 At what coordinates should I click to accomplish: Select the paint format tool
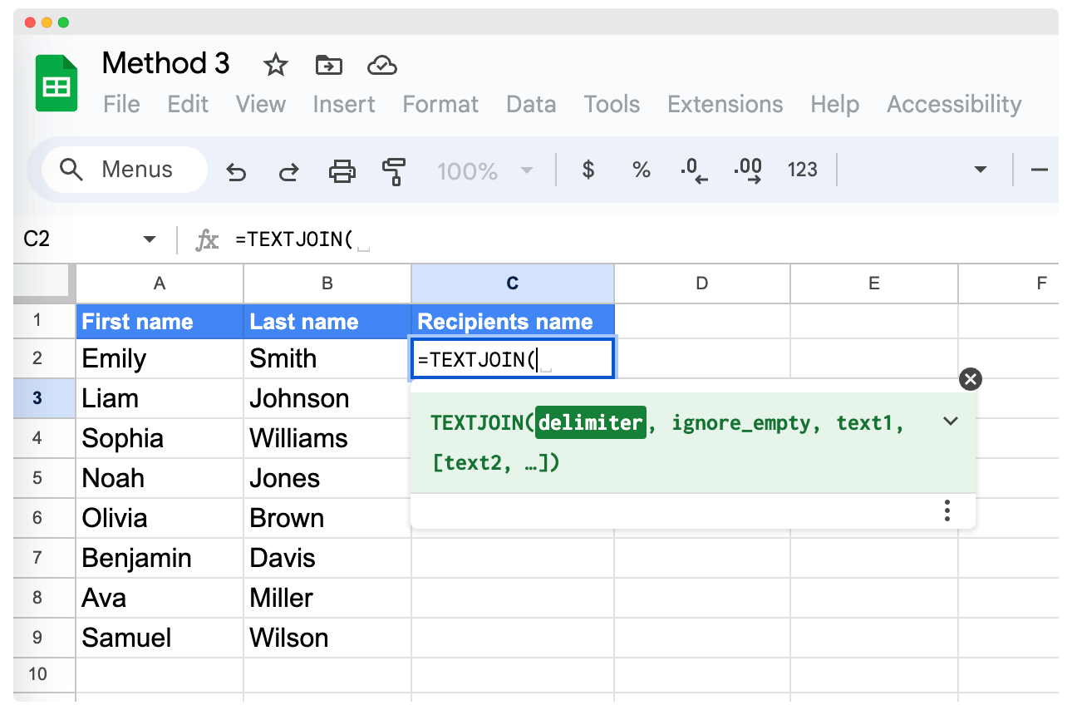click(393, 171)
